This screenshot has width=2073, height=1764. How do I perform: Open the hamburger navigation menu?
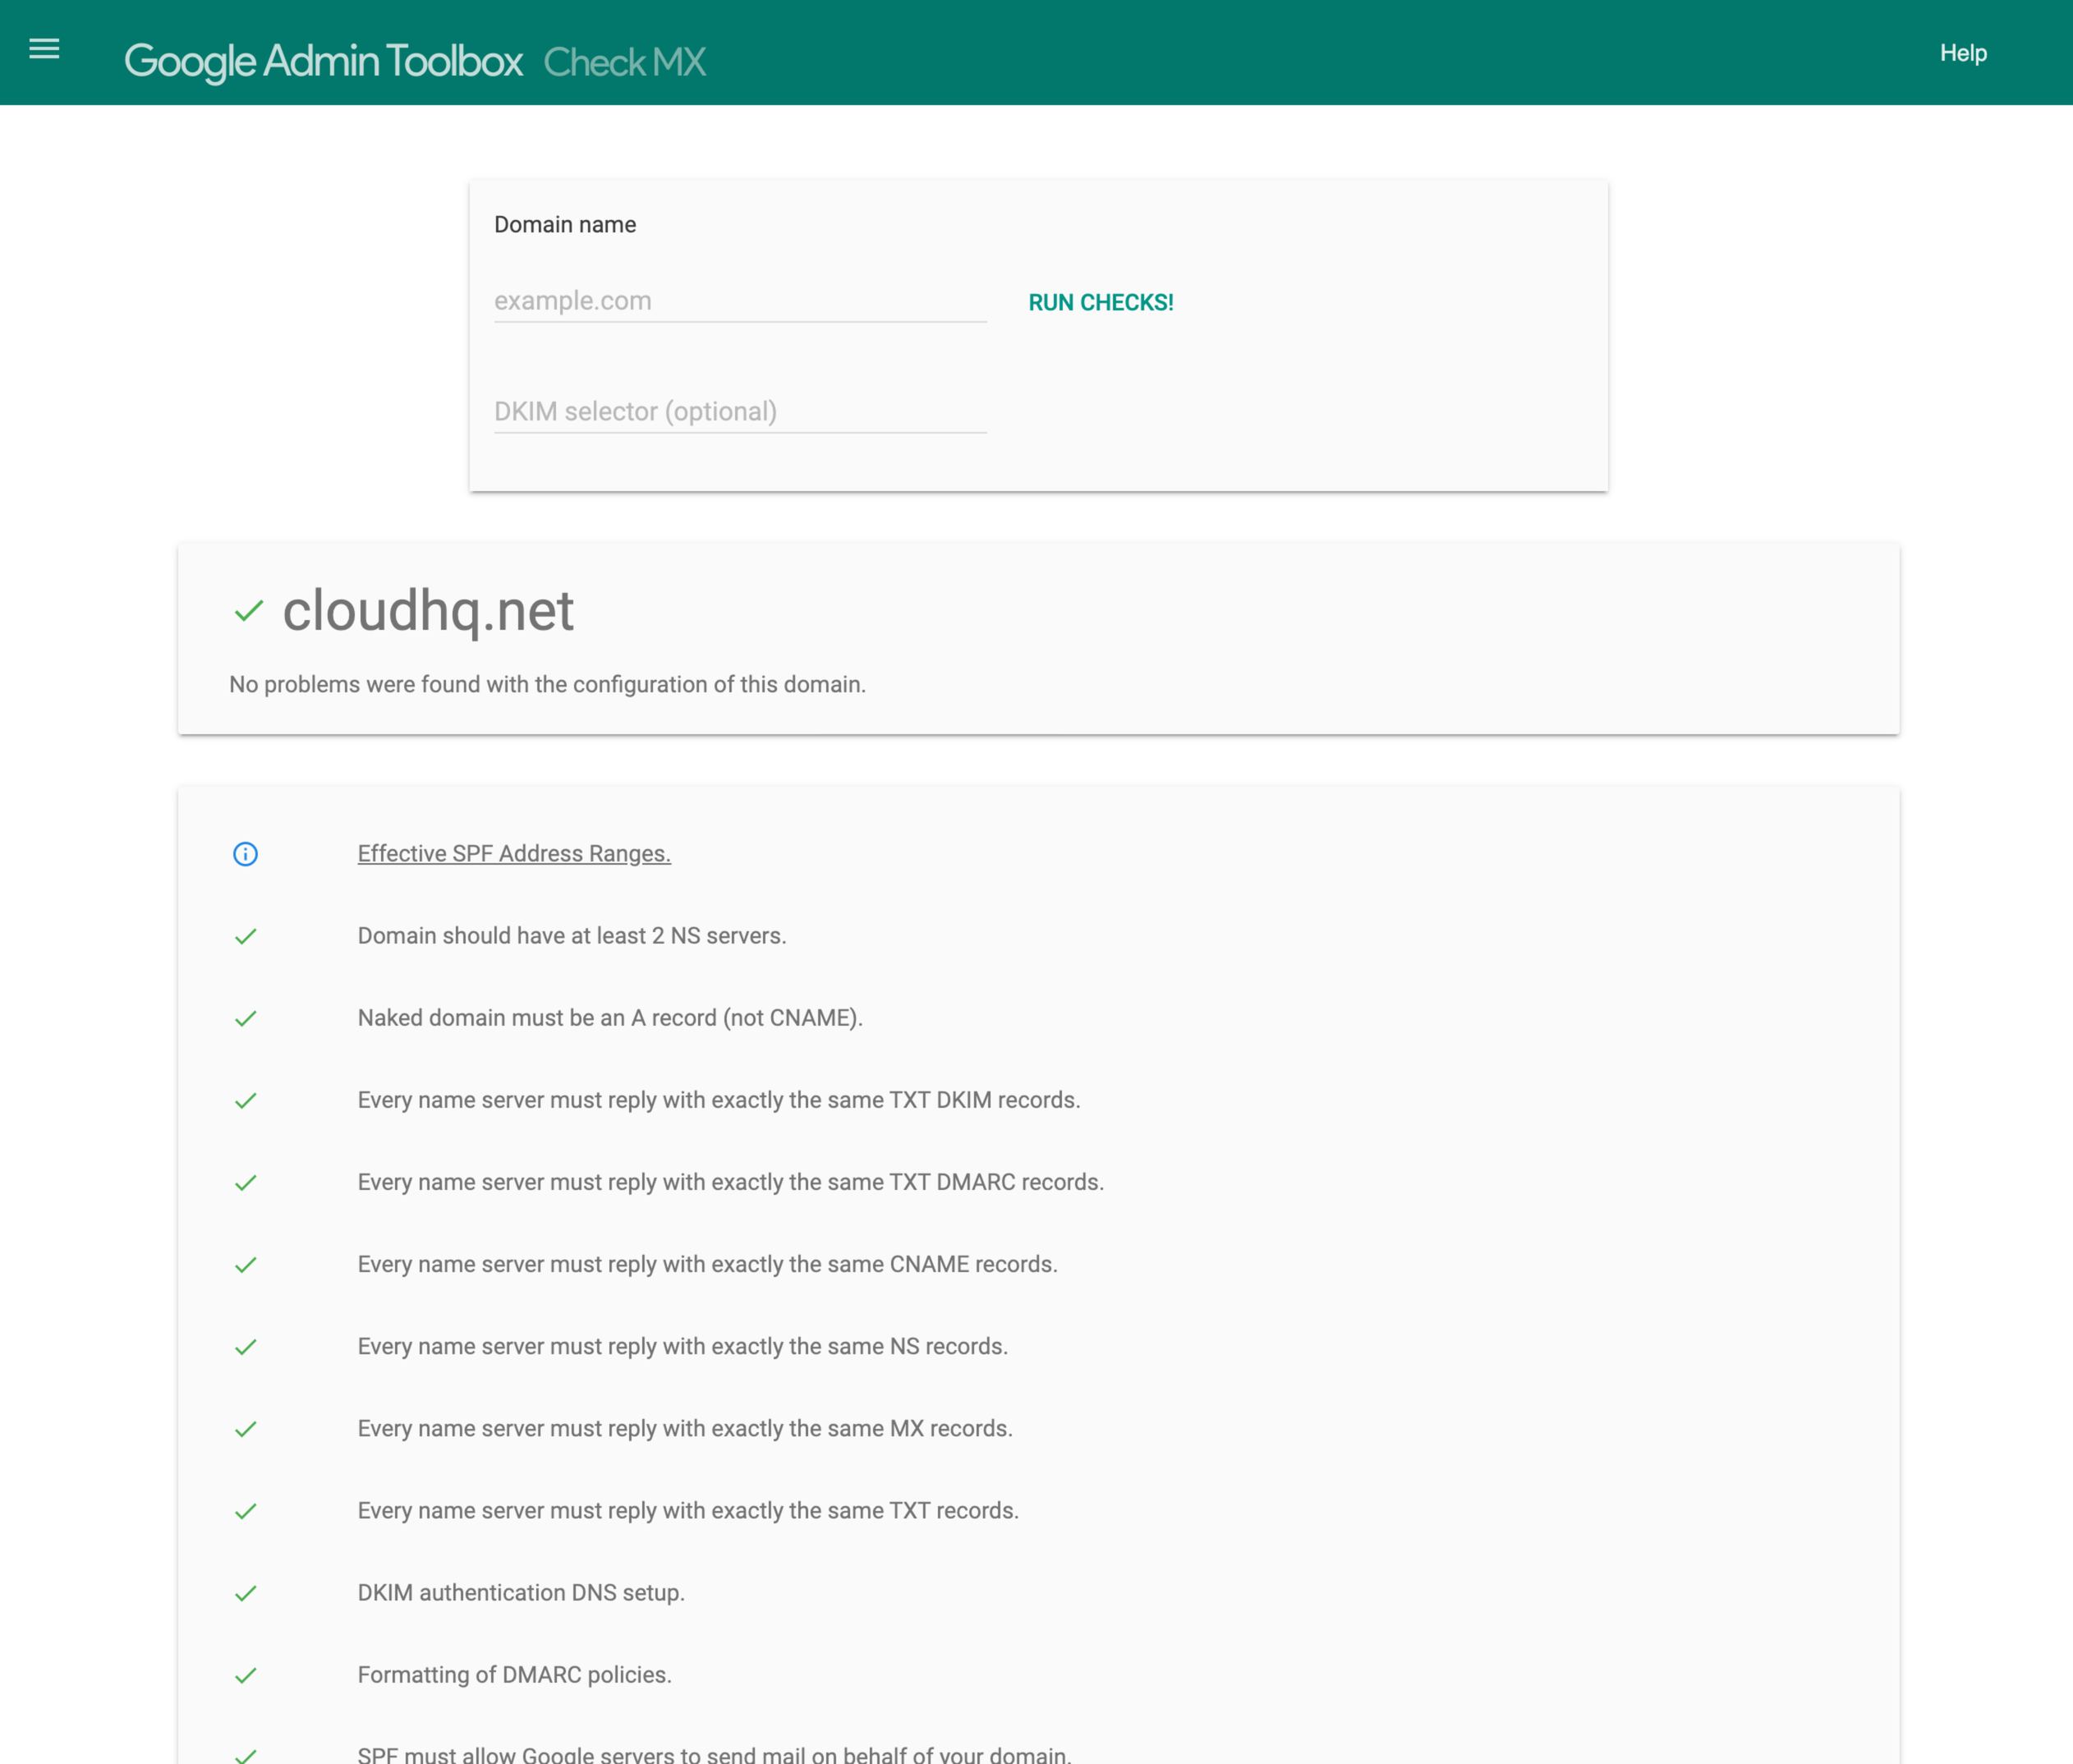pyautogui.click(x=44, y=48)
